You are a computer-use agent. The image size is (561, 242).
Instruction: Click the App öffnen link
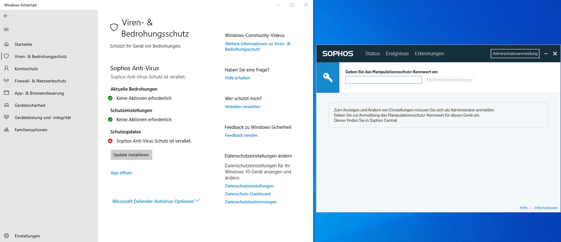coord(121,173)
